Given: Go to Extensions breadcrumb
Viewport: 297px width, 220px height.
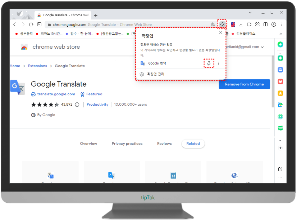Looking at the screenshot, I should (x=37, y=66).
